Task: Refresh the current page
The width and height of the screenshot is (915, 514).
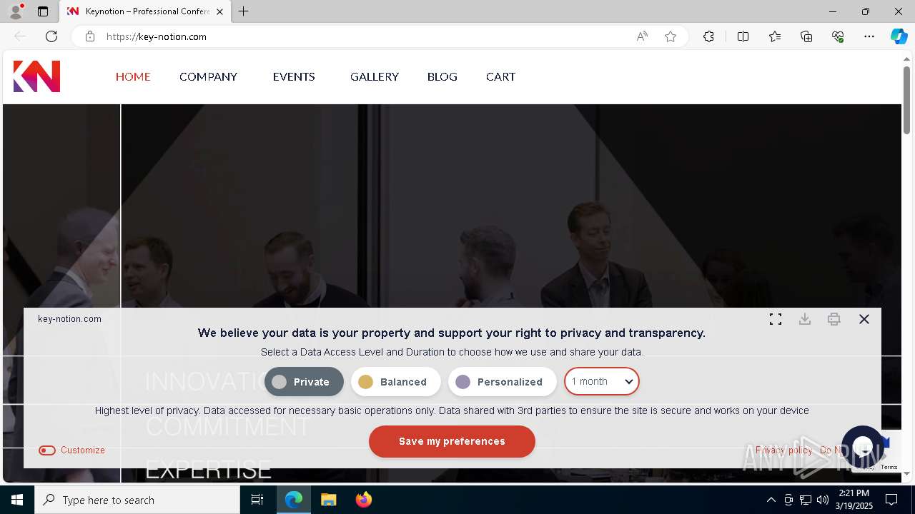Action: point(51,36)
